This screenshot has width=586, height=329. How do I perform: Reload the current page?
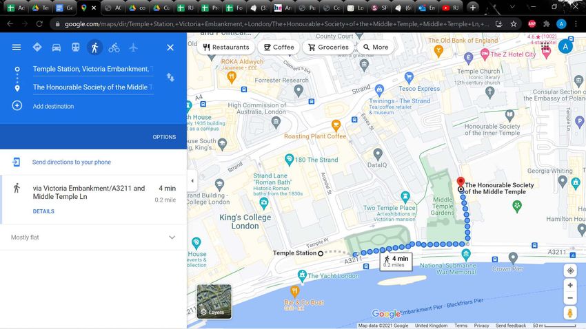pyautogui.click(x=39, y=24)
